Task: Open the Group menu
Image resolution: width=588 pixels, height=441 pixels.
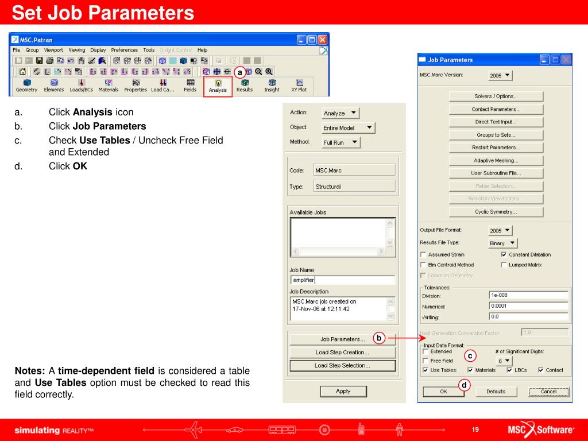Action: click(x=32, y=50)
